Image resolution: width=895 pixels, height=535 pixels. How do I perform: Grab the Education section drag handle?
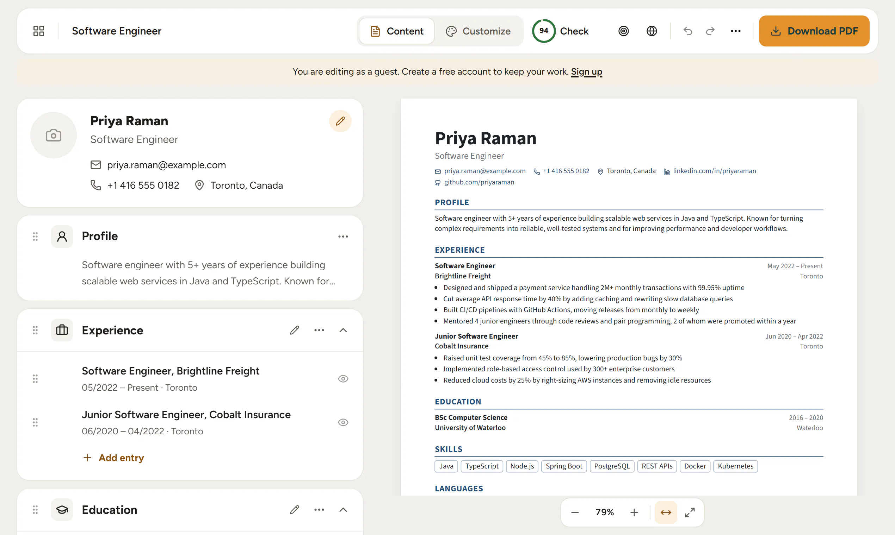(x=35, y=510)
